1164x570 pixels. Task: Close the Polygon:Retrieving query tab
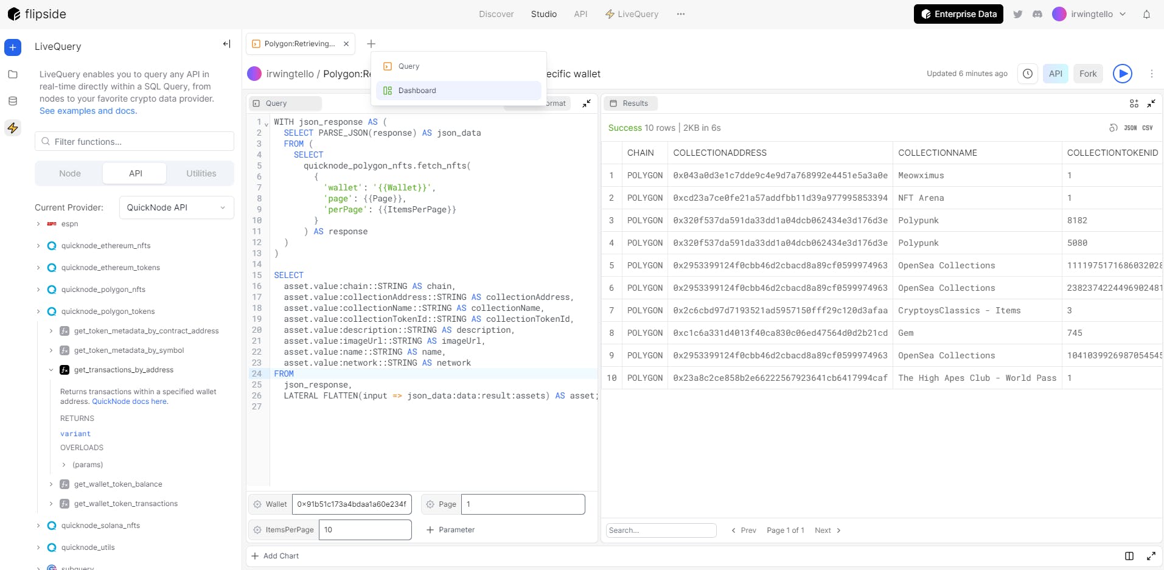coord(346,44)
